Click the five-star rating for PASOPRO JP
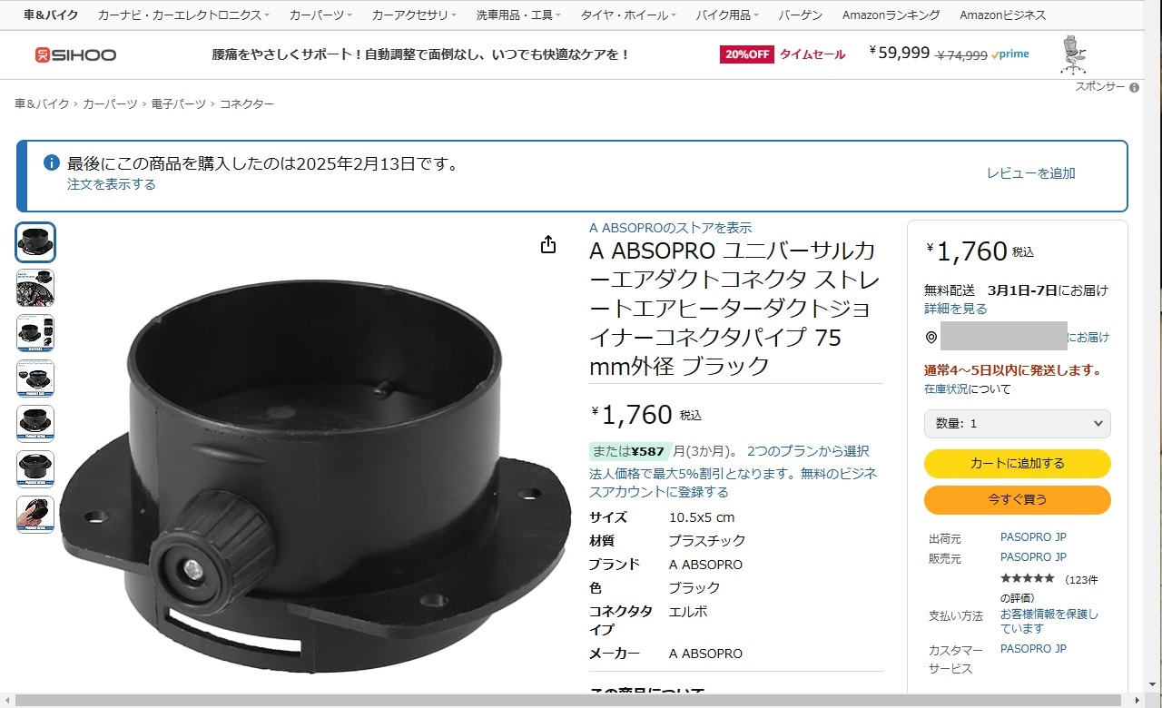Image resolution: width=1162 pixels, height=708 pixels. (x=1028, y=578)
